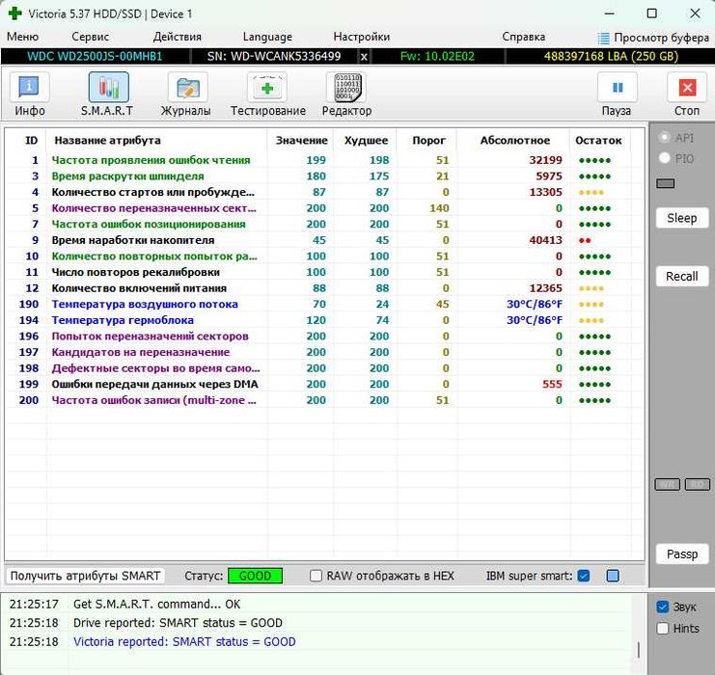Disable the Звук sound checkbox
This screenshot has height=675, width=715.
coord(662,607)
